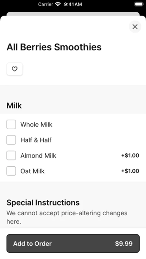This screenshot has height=259, width=146.
Task: Check the Almond Milk checkbox
Action: point(11,155)
